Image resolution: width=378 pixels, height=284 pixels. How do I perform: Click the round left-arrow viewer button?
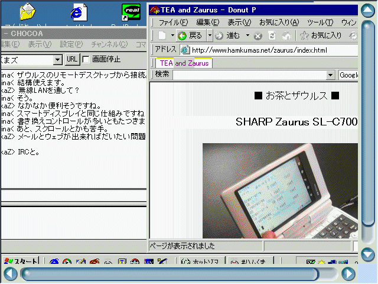tap(11, 274)
